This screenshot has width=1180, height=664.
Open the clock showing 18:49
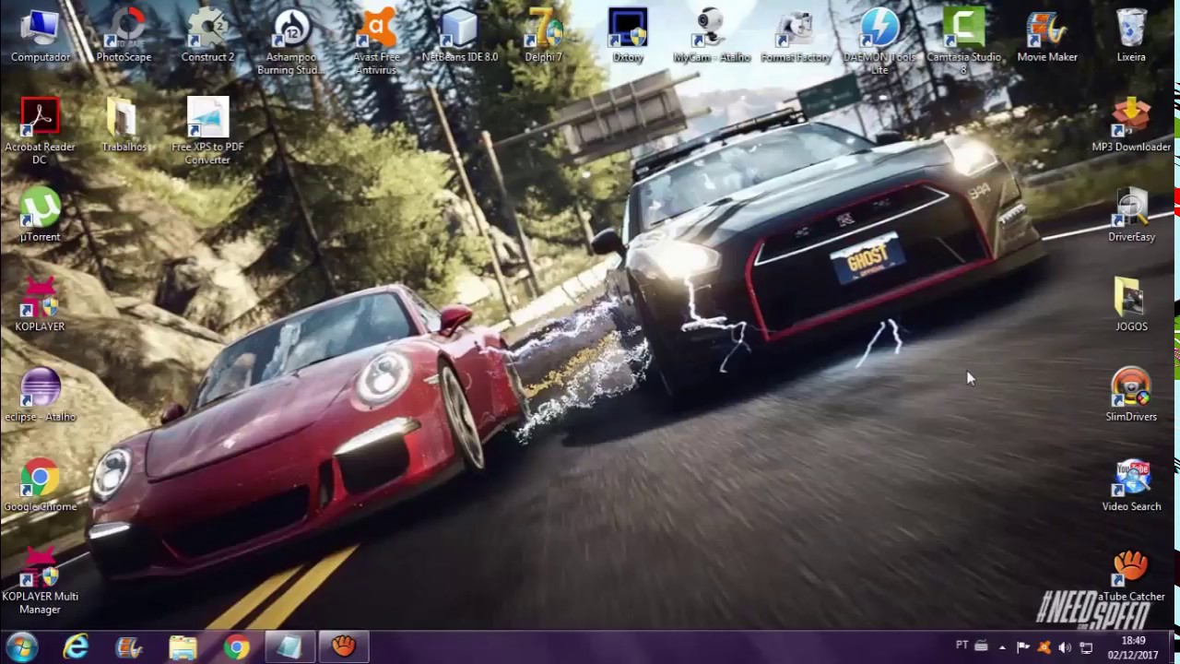[x=1133, y=647]
